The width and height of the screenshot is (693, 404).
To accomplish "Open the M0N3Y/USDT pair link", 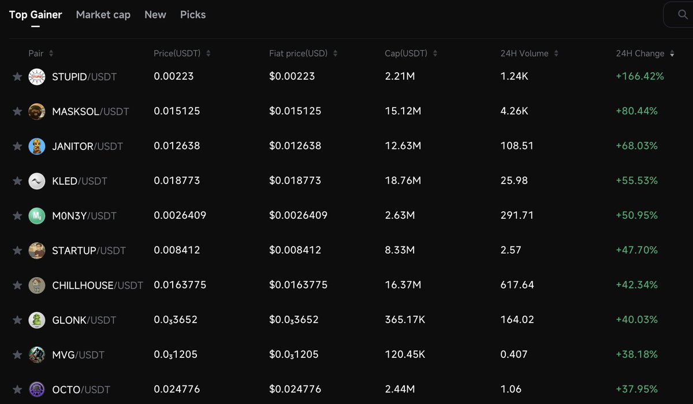I will click(84, 215).
